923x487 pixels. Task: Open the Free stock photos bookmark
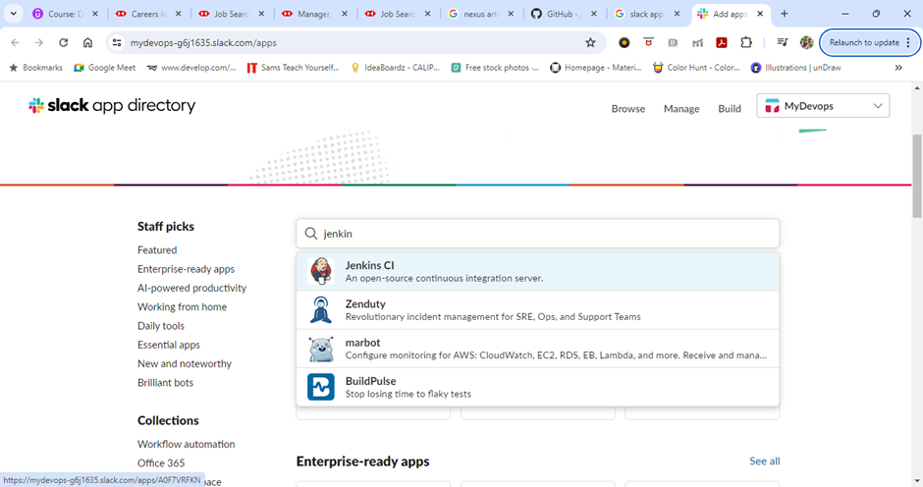point(495,68)
